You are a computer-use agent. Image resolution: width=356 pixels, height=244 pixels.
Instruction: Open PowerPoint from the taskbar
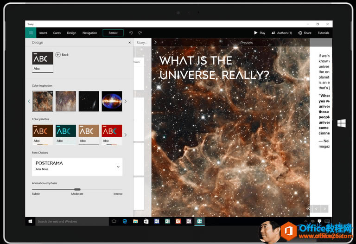178,221
